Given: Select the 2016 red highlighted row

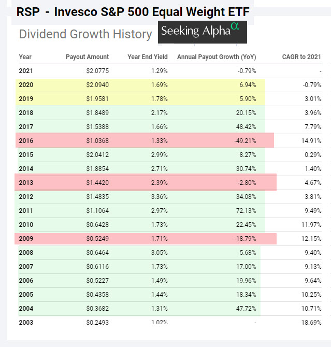Looking at the screenshot, I should pyautogui.click(x=144, y=140).
